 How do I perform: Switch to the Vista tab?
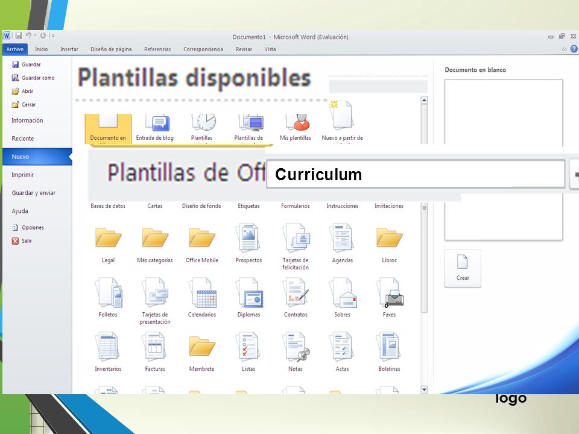point(270,49)
